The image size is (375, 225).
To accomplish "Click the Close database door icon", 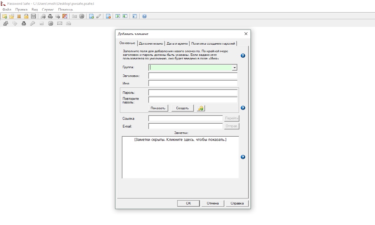I will 19,16.
